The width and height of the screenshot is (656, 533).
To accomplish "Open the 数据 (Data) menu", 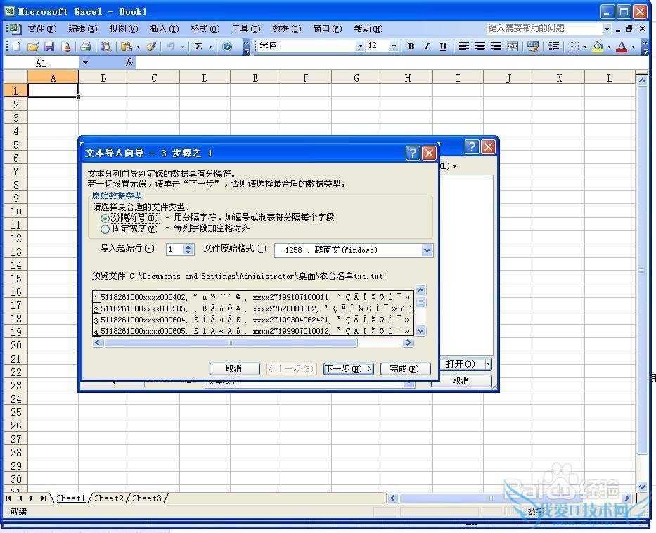I will click(286, 29).
